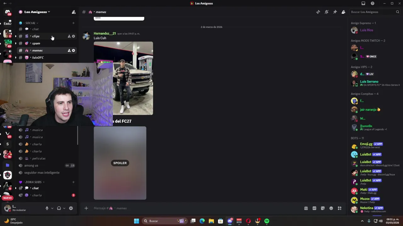Open the weather widget 23°C Despejado
This screenshot has width=403, height=226.
coord(13,221)
